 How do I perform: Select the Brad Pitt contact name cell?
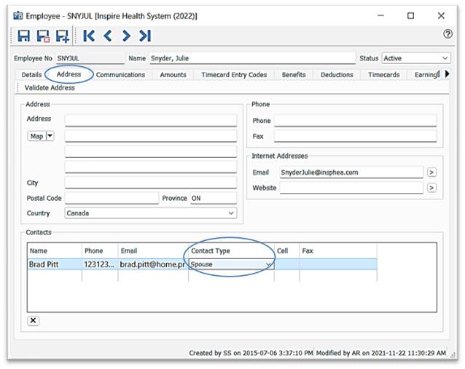[x=55, y=264]
